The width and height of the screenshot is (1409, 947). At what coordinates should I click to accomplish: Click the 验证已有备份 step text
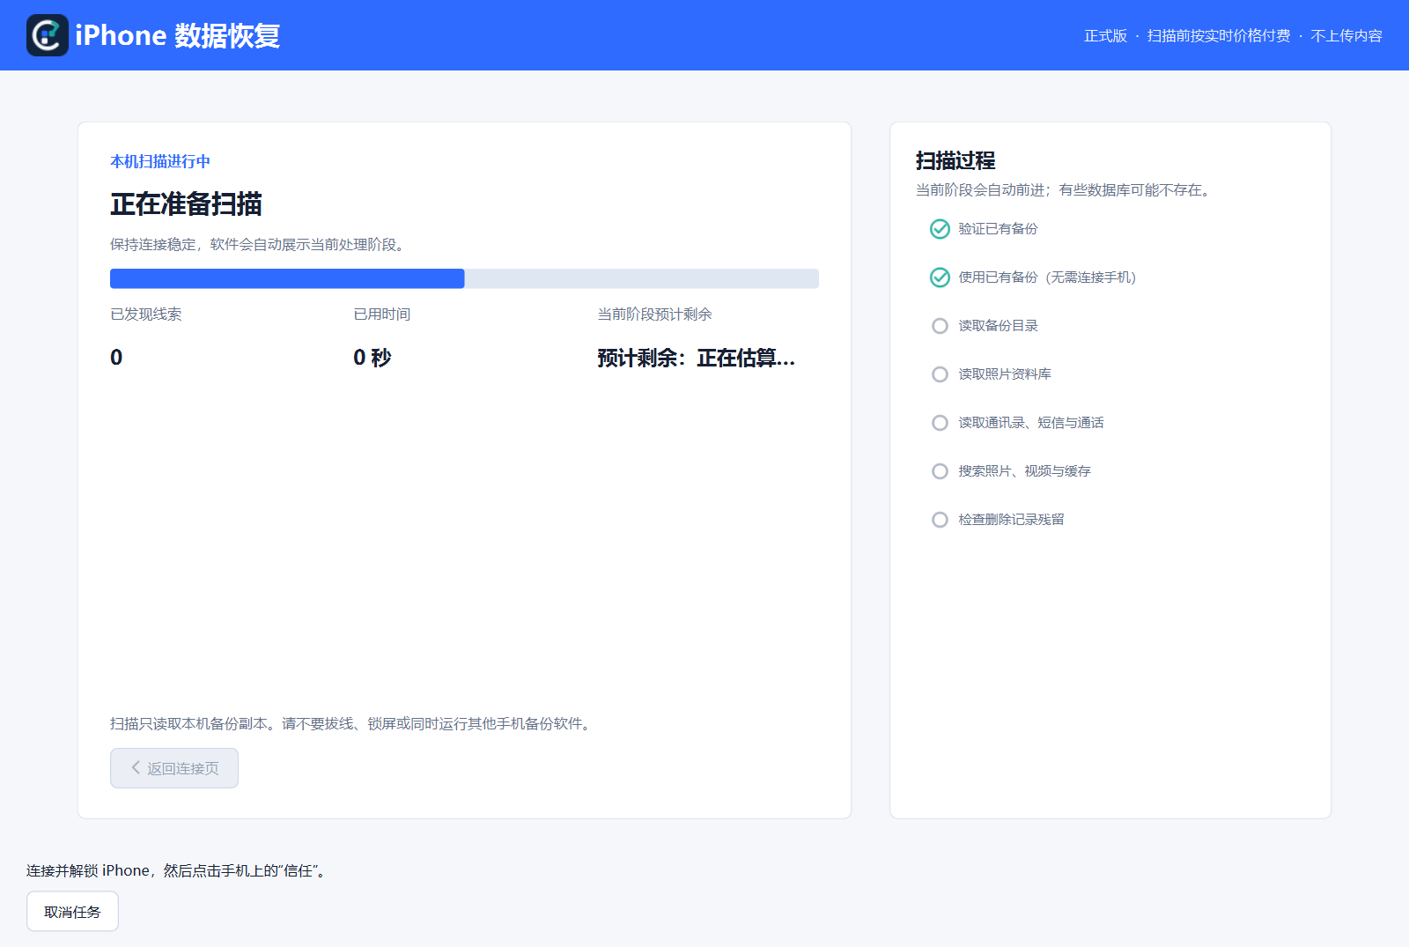click(x=998, y=229)
